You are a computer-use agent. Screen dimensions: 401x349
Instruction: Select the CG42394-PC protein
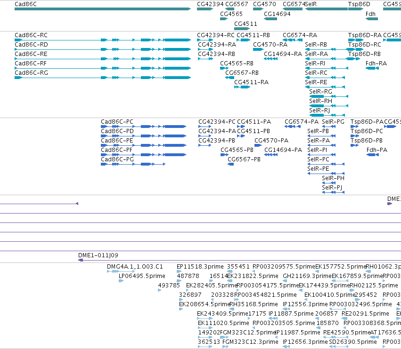(205, 127)
